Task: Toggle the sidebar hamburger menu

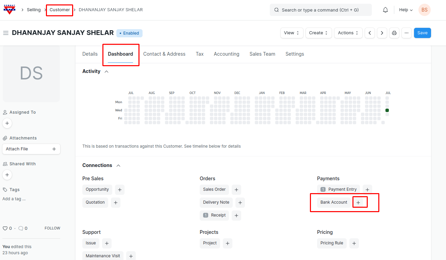Action: tap(5, 33)
